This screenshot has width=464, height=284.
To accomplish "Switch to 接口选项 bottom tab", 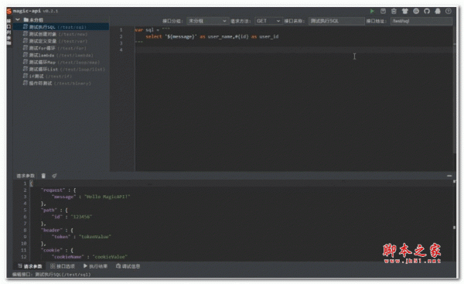I will coord(63,266).
